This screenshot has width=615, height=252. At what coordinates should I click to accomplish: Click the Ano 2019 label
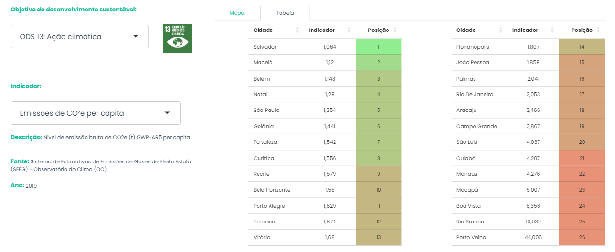pos(24,185)
